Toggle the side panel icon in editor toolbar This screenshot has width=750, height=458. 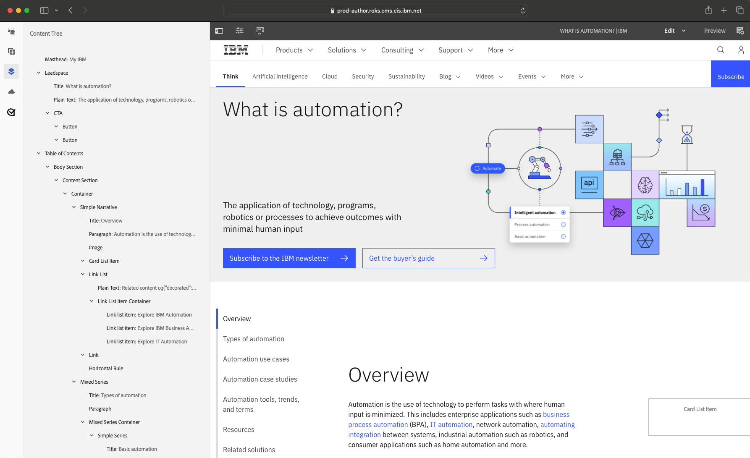click(219, 31)
